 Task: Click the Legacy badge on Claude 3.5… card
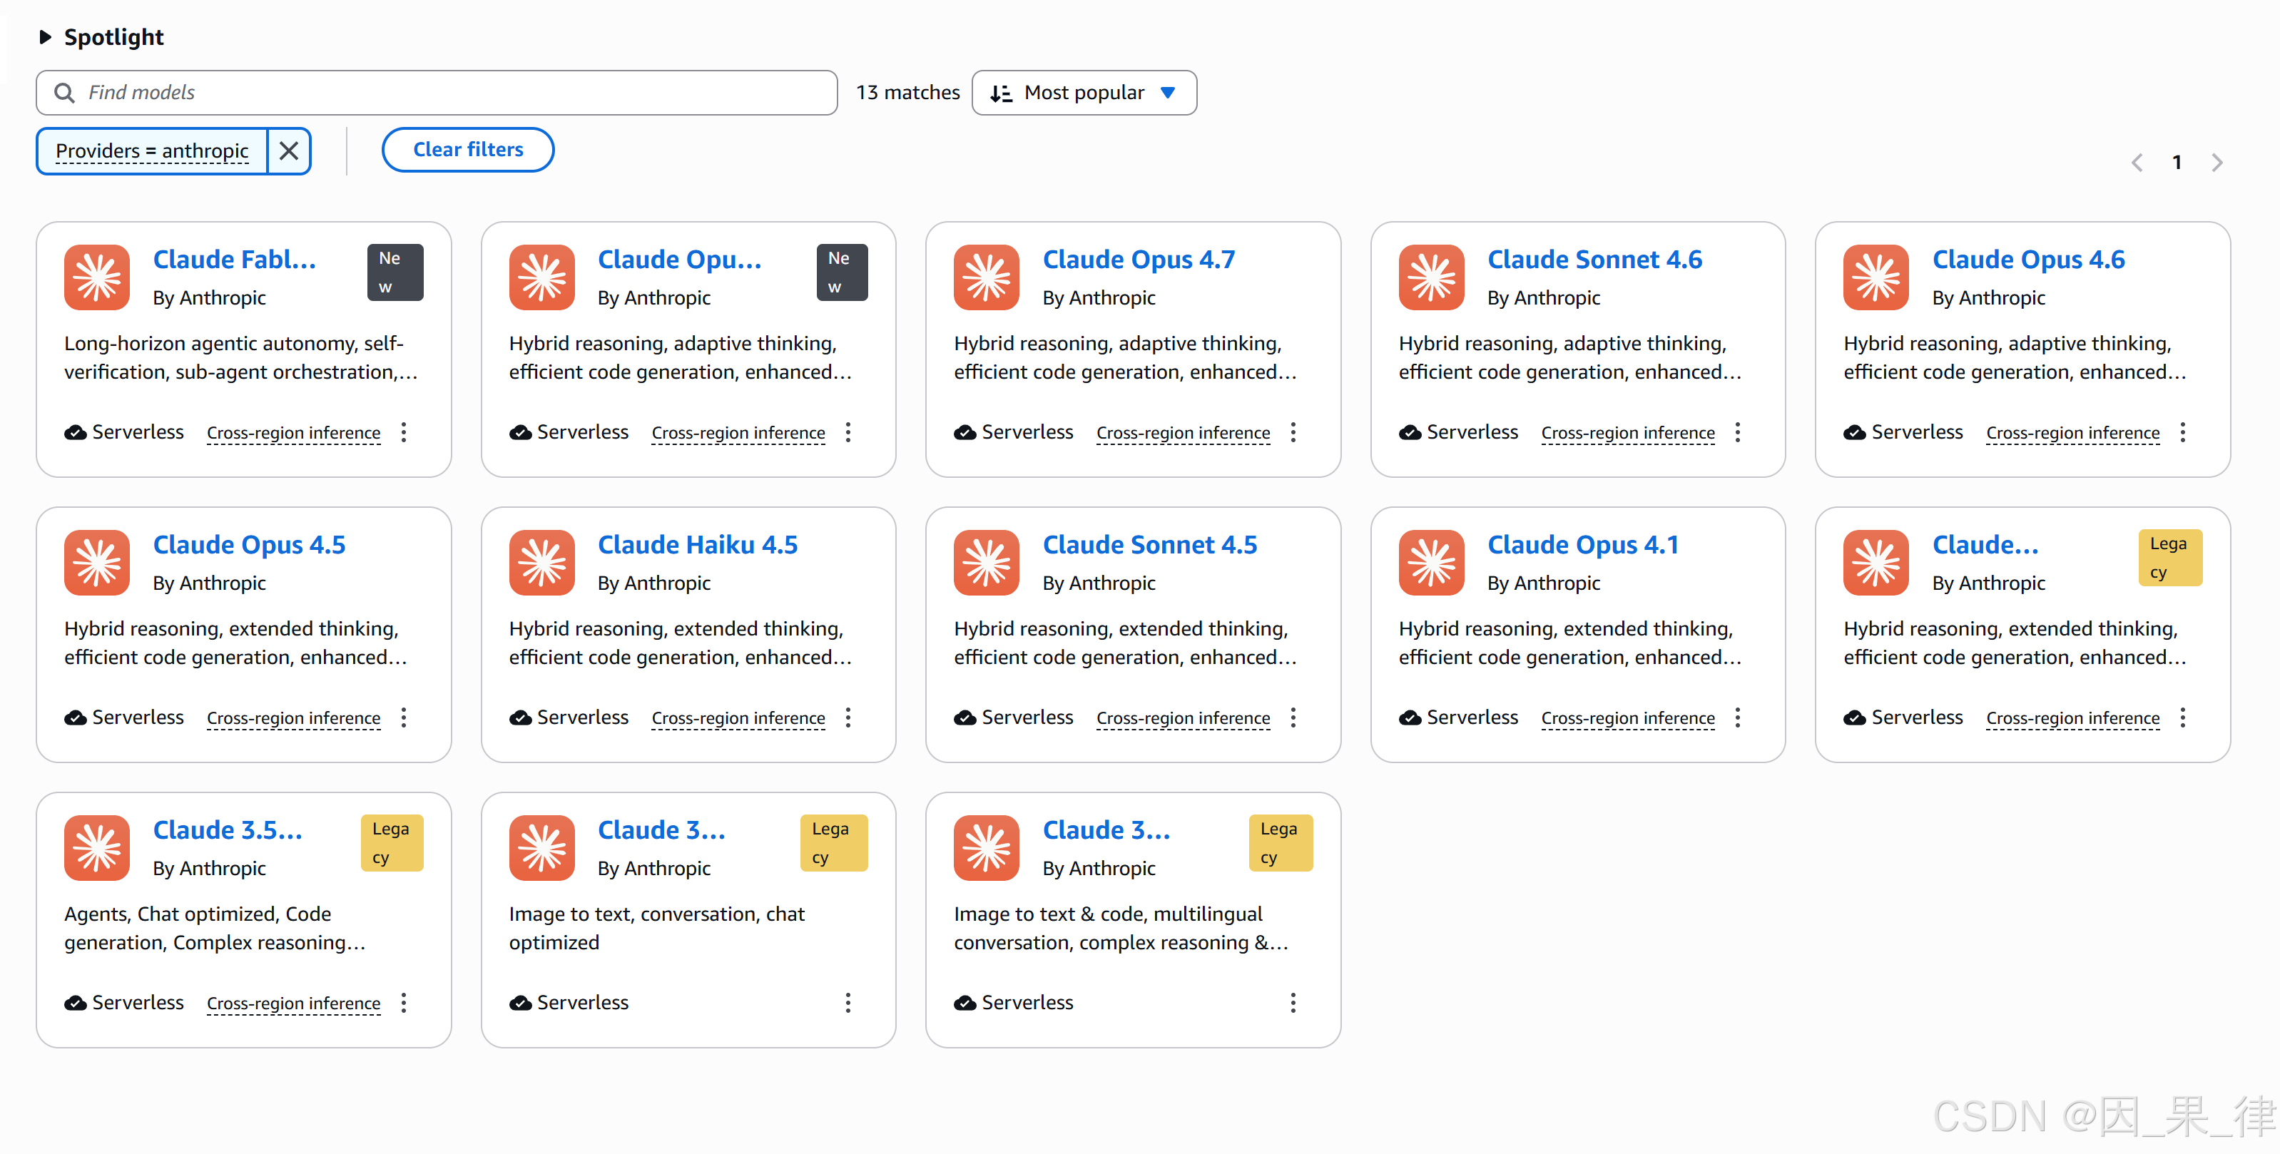coord(392,843)
